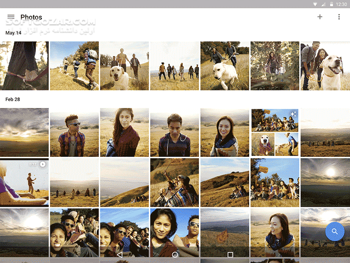The height and width of the screenshot is (263, 350).
Task: Open photo of woman looking sideways in field
Action: [275, 233]
